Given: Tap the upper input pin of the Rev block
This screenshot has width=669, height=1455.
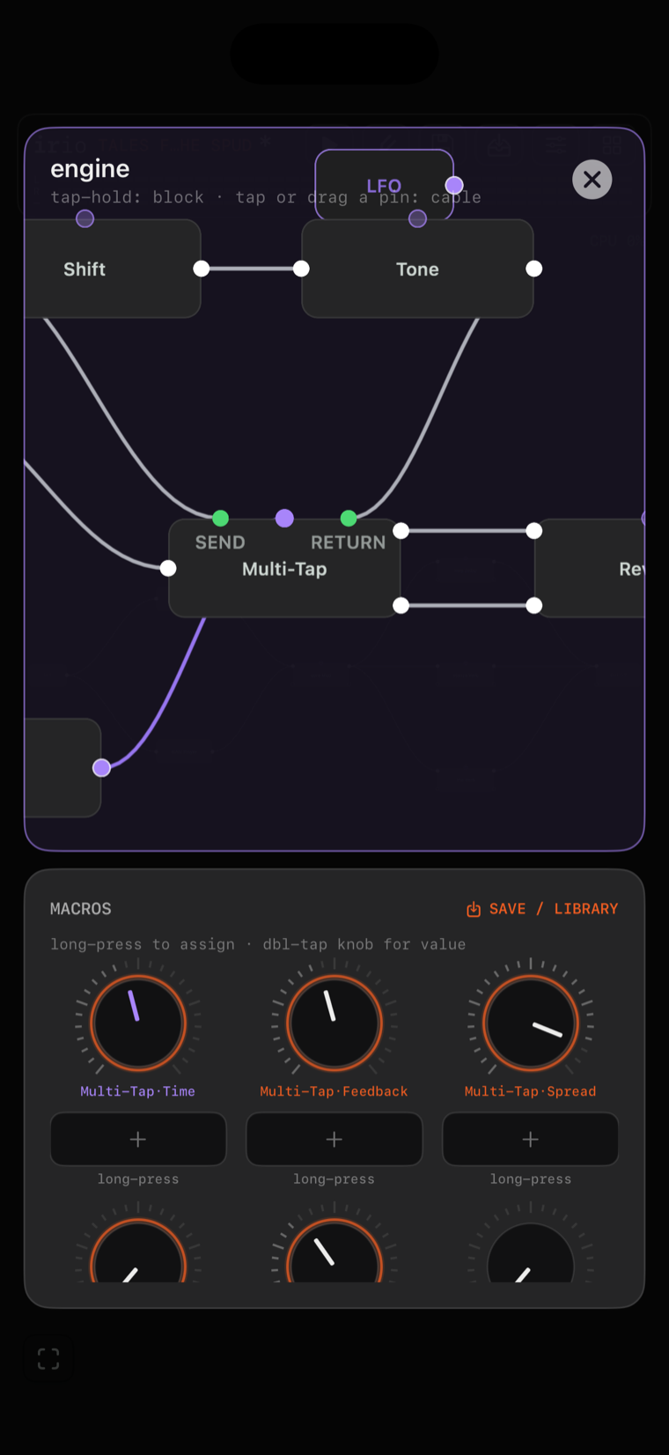Looking at the screenshot, I should [x=534, y=530].
